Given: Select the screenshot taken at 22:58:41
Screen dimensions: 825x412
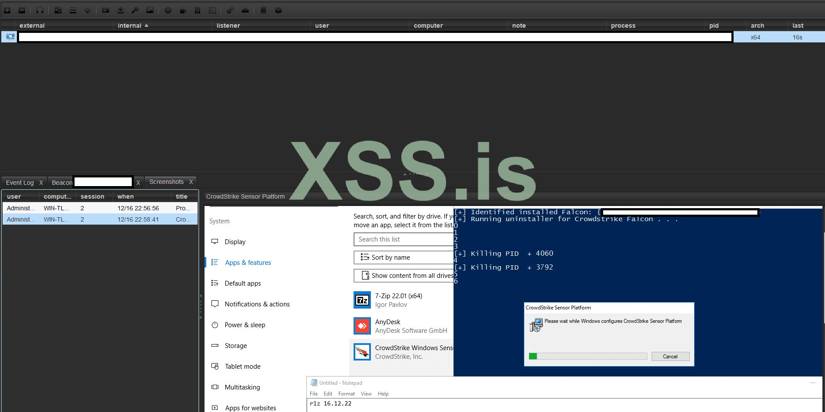Looking at the screenshot, I should 100,219.
